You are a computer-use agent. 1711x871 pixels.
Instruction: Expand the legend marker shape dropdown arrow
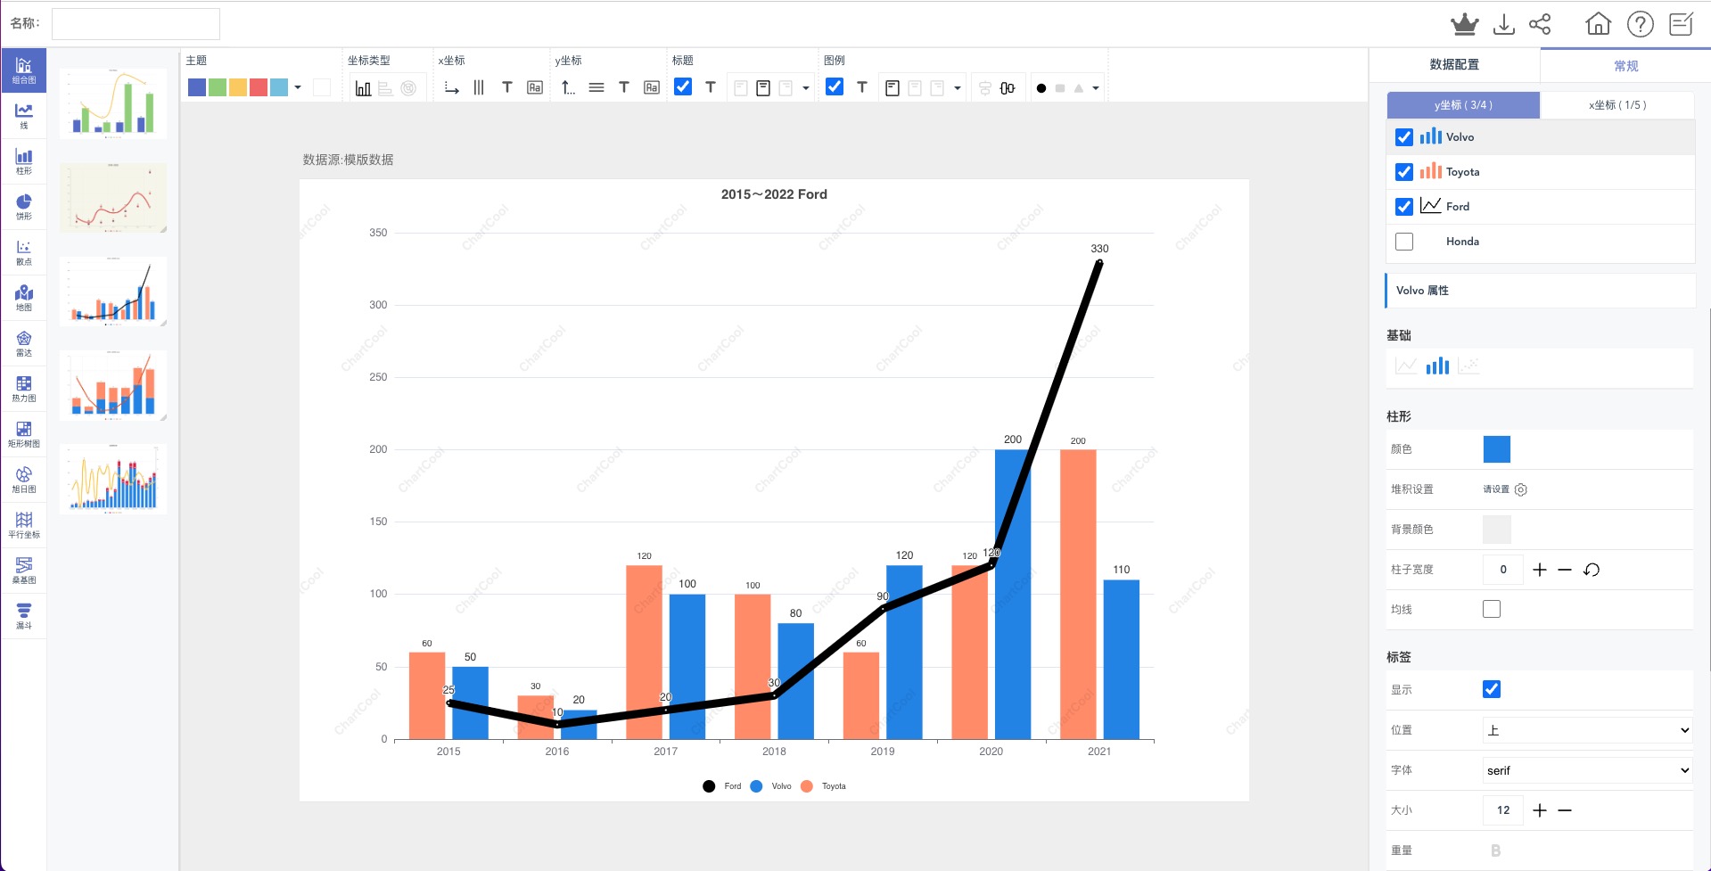(x=1096, y=88)
